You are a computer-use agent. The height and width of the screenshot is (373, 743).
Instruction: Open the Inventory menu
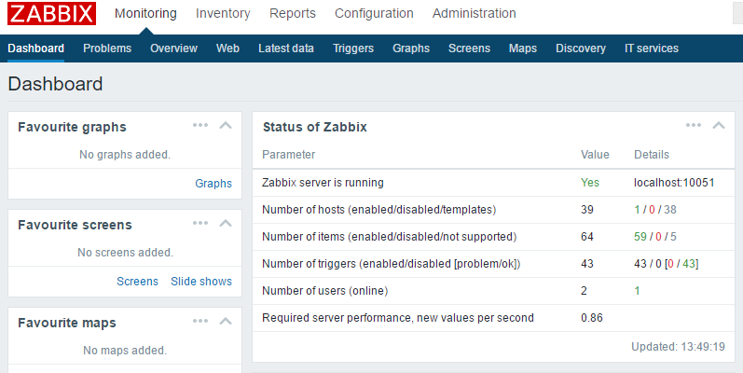[x=223, y=13]
